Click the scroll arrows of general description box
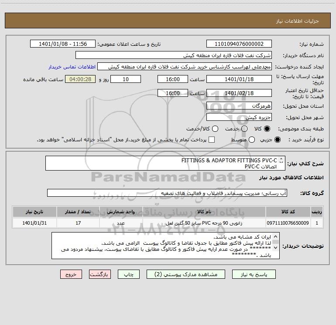Screen dimensions: 336x325 point(281,160)
